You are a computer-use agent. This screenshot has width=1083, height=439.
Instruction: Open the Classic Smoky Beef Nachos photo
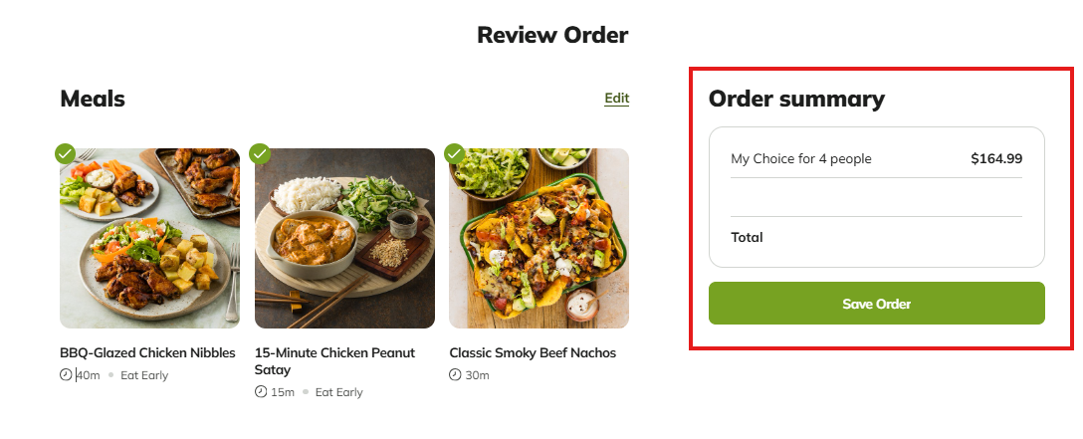point(539,239)
